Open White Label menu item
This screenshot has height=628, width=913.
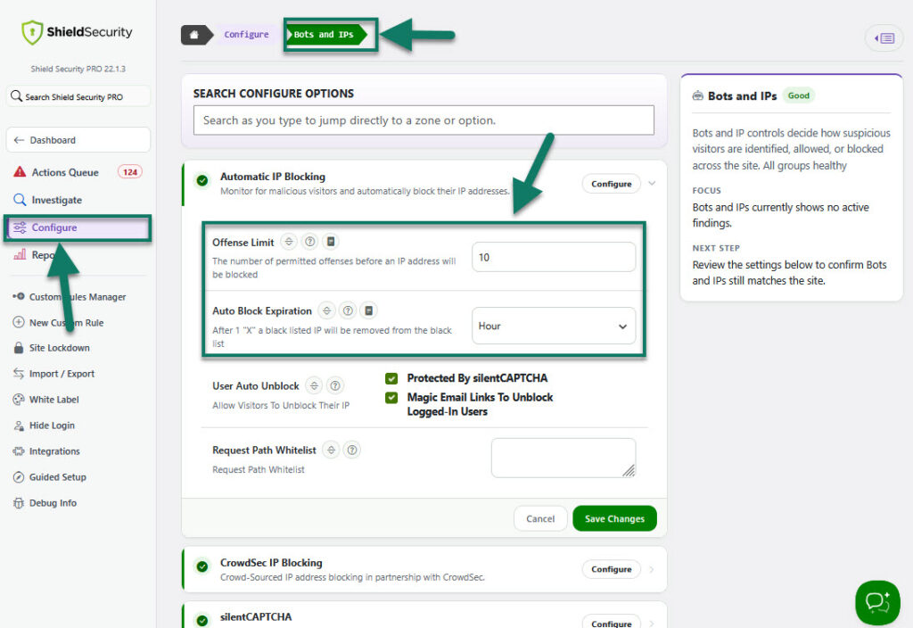[x=54, y=399]
